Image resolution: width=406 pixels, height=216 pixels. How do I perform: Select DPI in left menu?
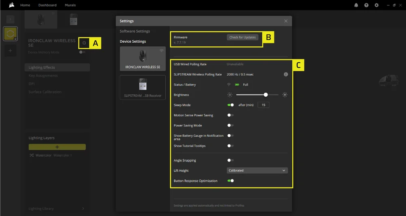click(31, 84)
